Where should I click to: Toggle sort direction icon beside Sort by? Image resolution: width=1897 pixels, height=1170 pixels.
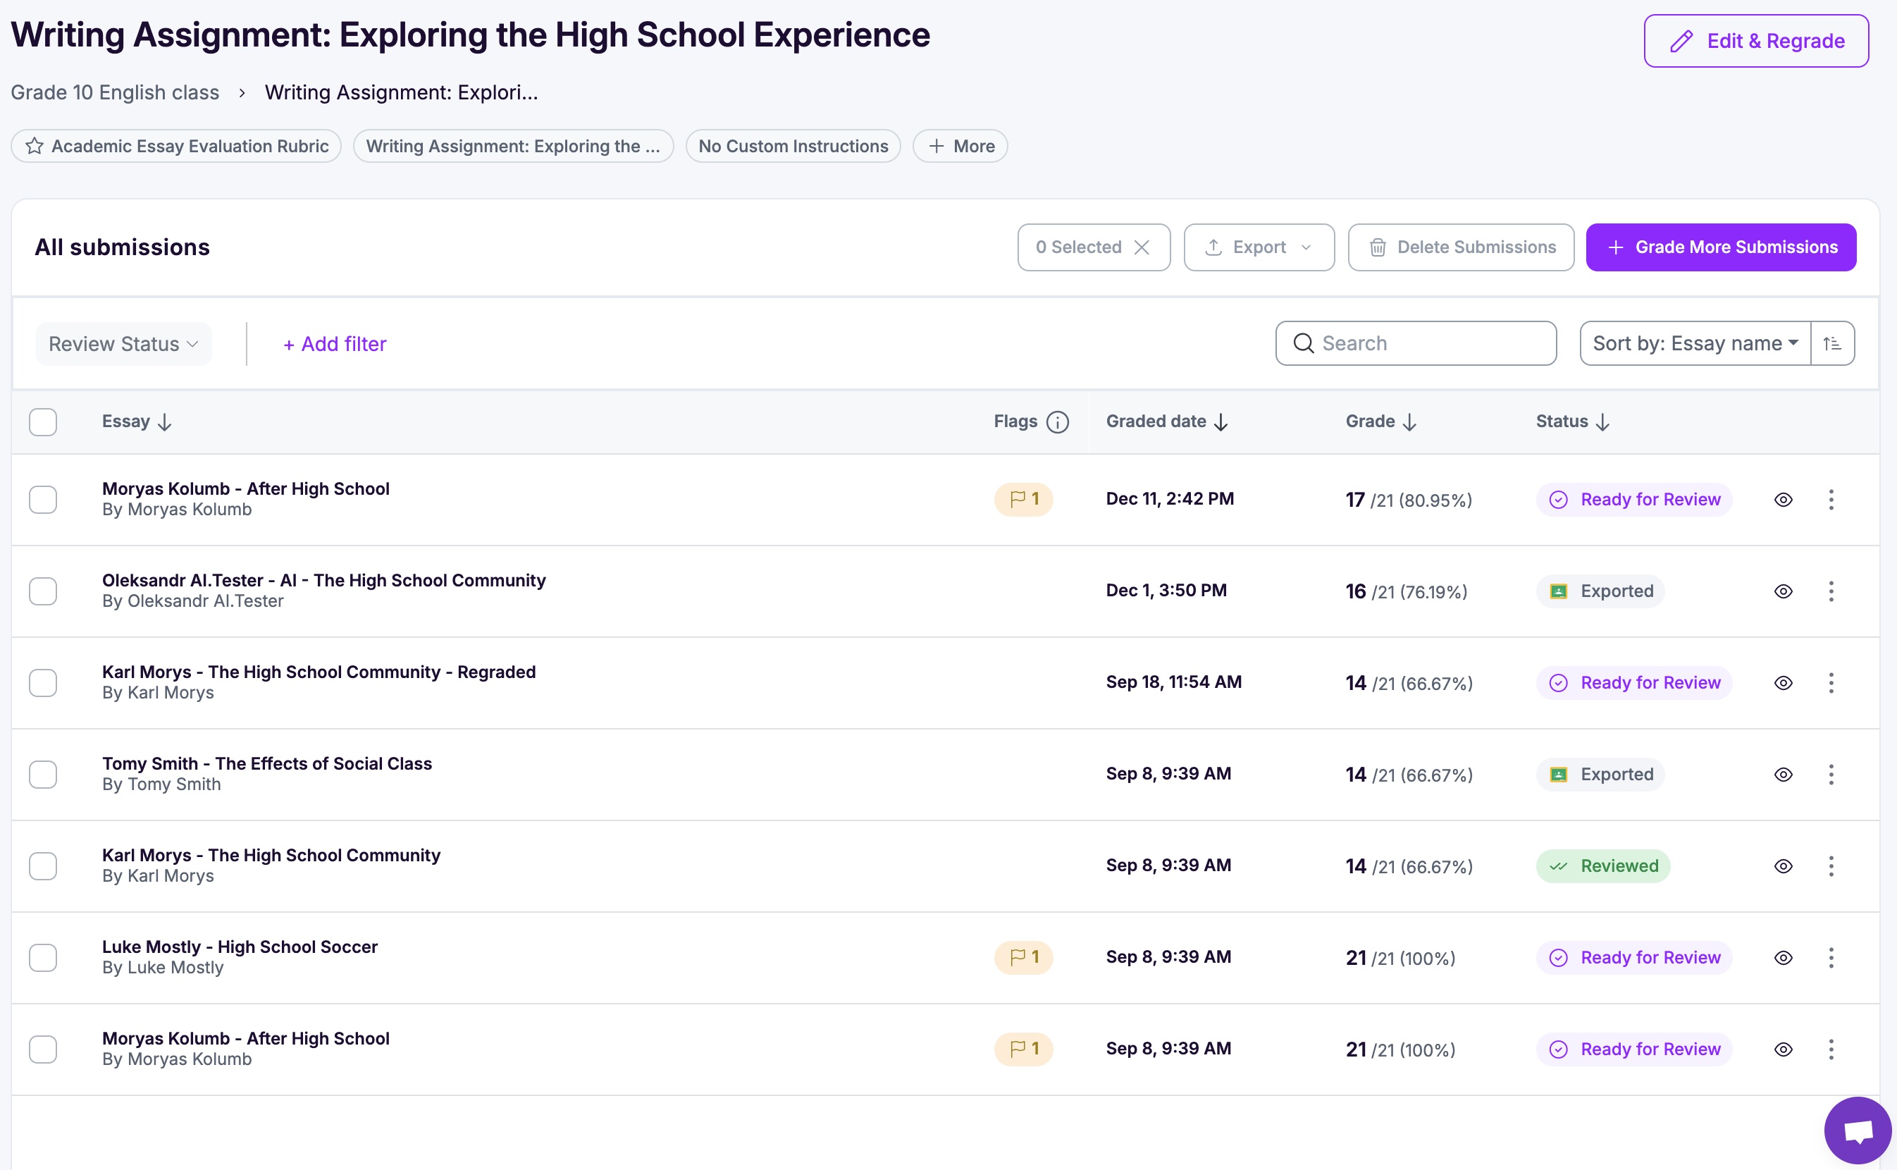point(1832,343)
